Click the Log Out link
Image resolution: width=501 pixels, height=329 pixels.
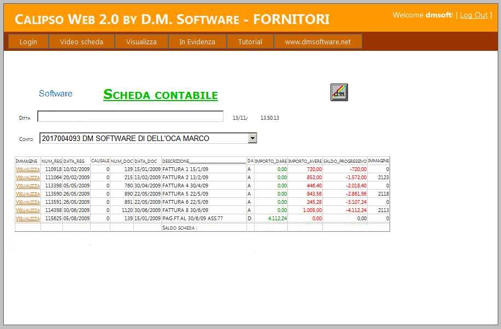click(x=474, y=15)
